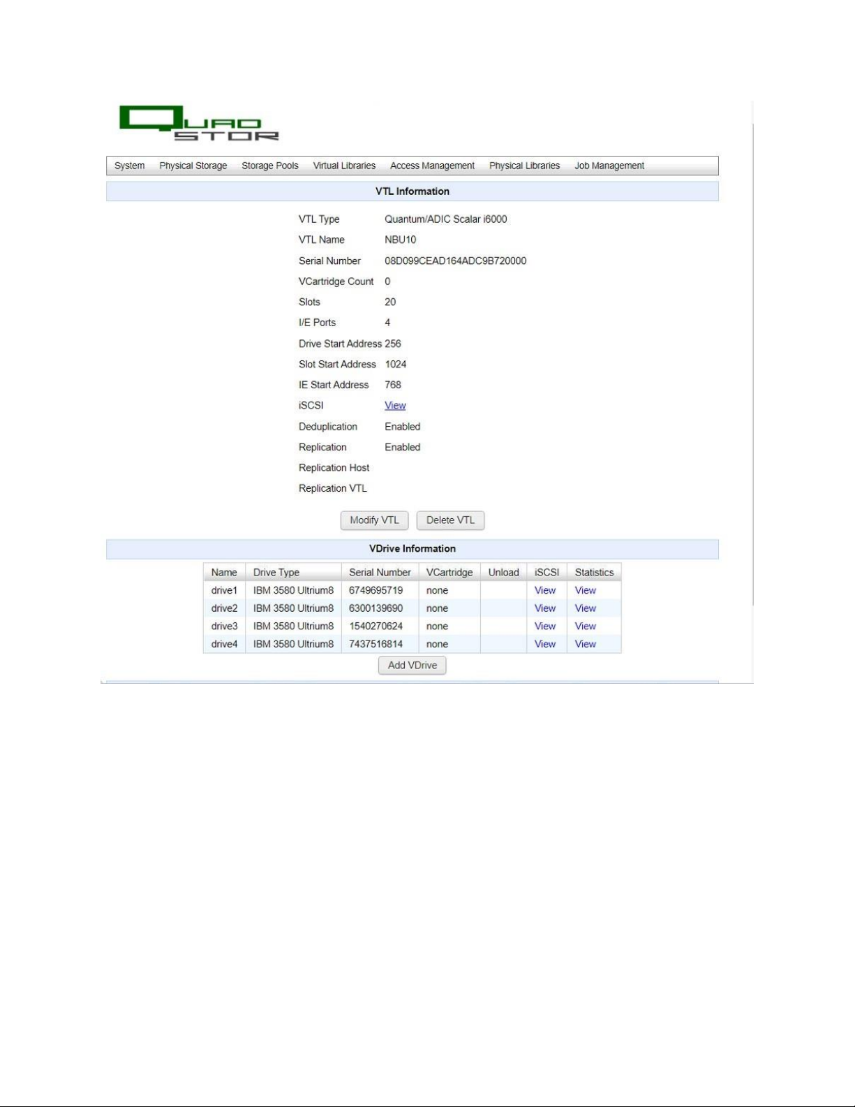The width and height of the screenshot is (855, 1107).
Task: Select the drive3 name cell
Action: [x=225, y=626]
